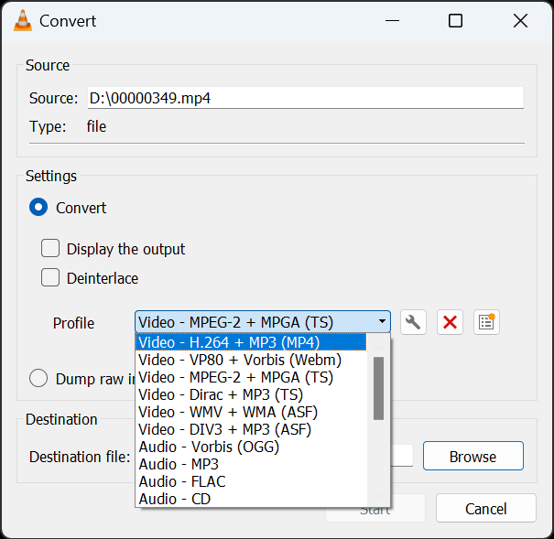The width and height of the screenshot is (554, 539).
Task: Tick the Deinterlace checkbox
Action: [x=50, y=277]
